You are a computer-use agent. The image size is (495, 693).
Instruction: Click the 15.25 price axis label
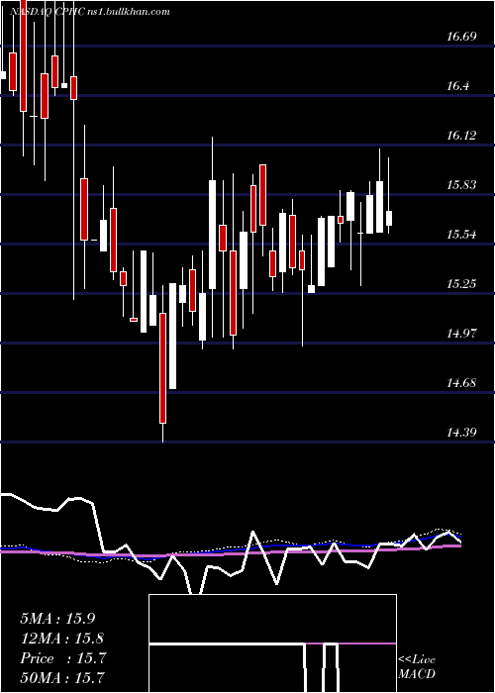(x=461, y=284)
